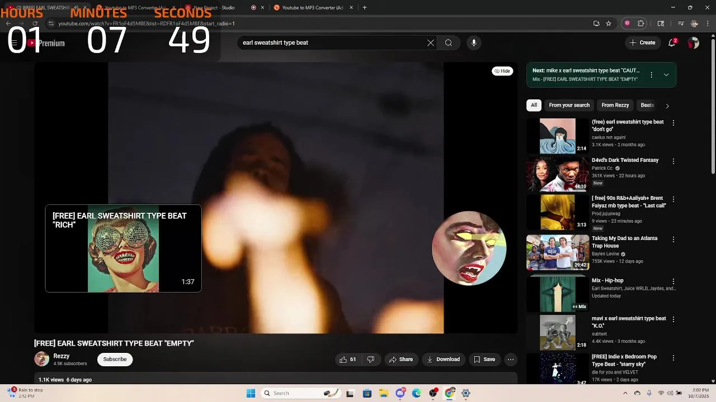Open File Explorer from the taskbar
The height and width of the screenshot is (402, 716).
click(x=384, y=393)
